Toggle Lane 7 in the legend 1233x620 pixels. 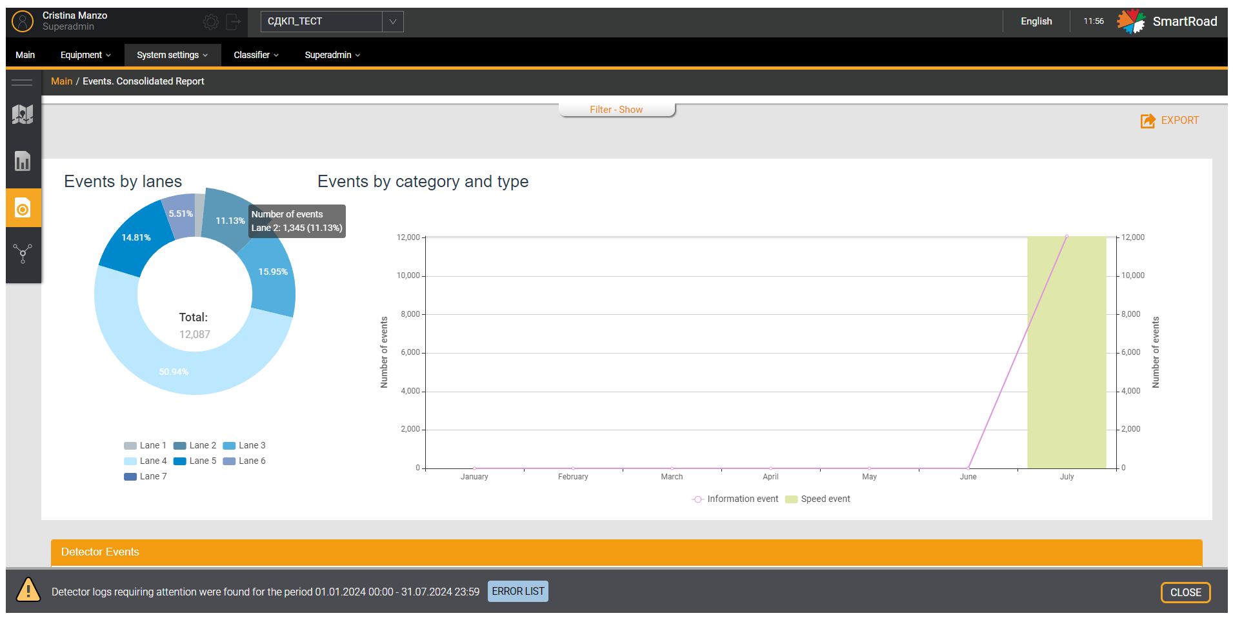145,477
